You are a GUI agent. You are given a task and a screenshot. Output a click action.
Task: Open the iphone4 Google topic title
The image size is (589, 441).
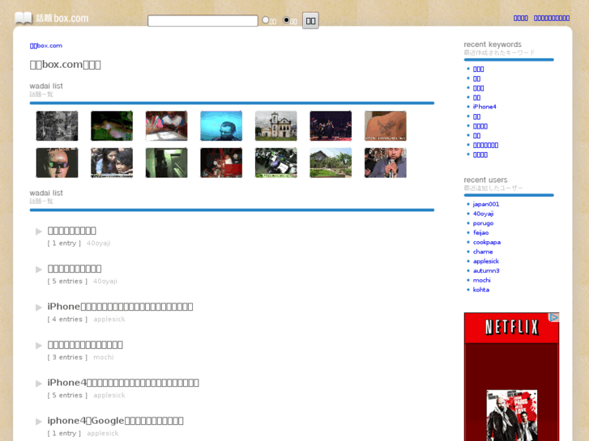click(x=115, y=421)
